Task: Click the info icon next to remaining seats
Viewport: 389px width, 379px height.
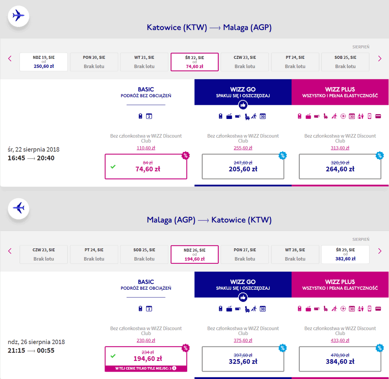Action: pos(175,368)
